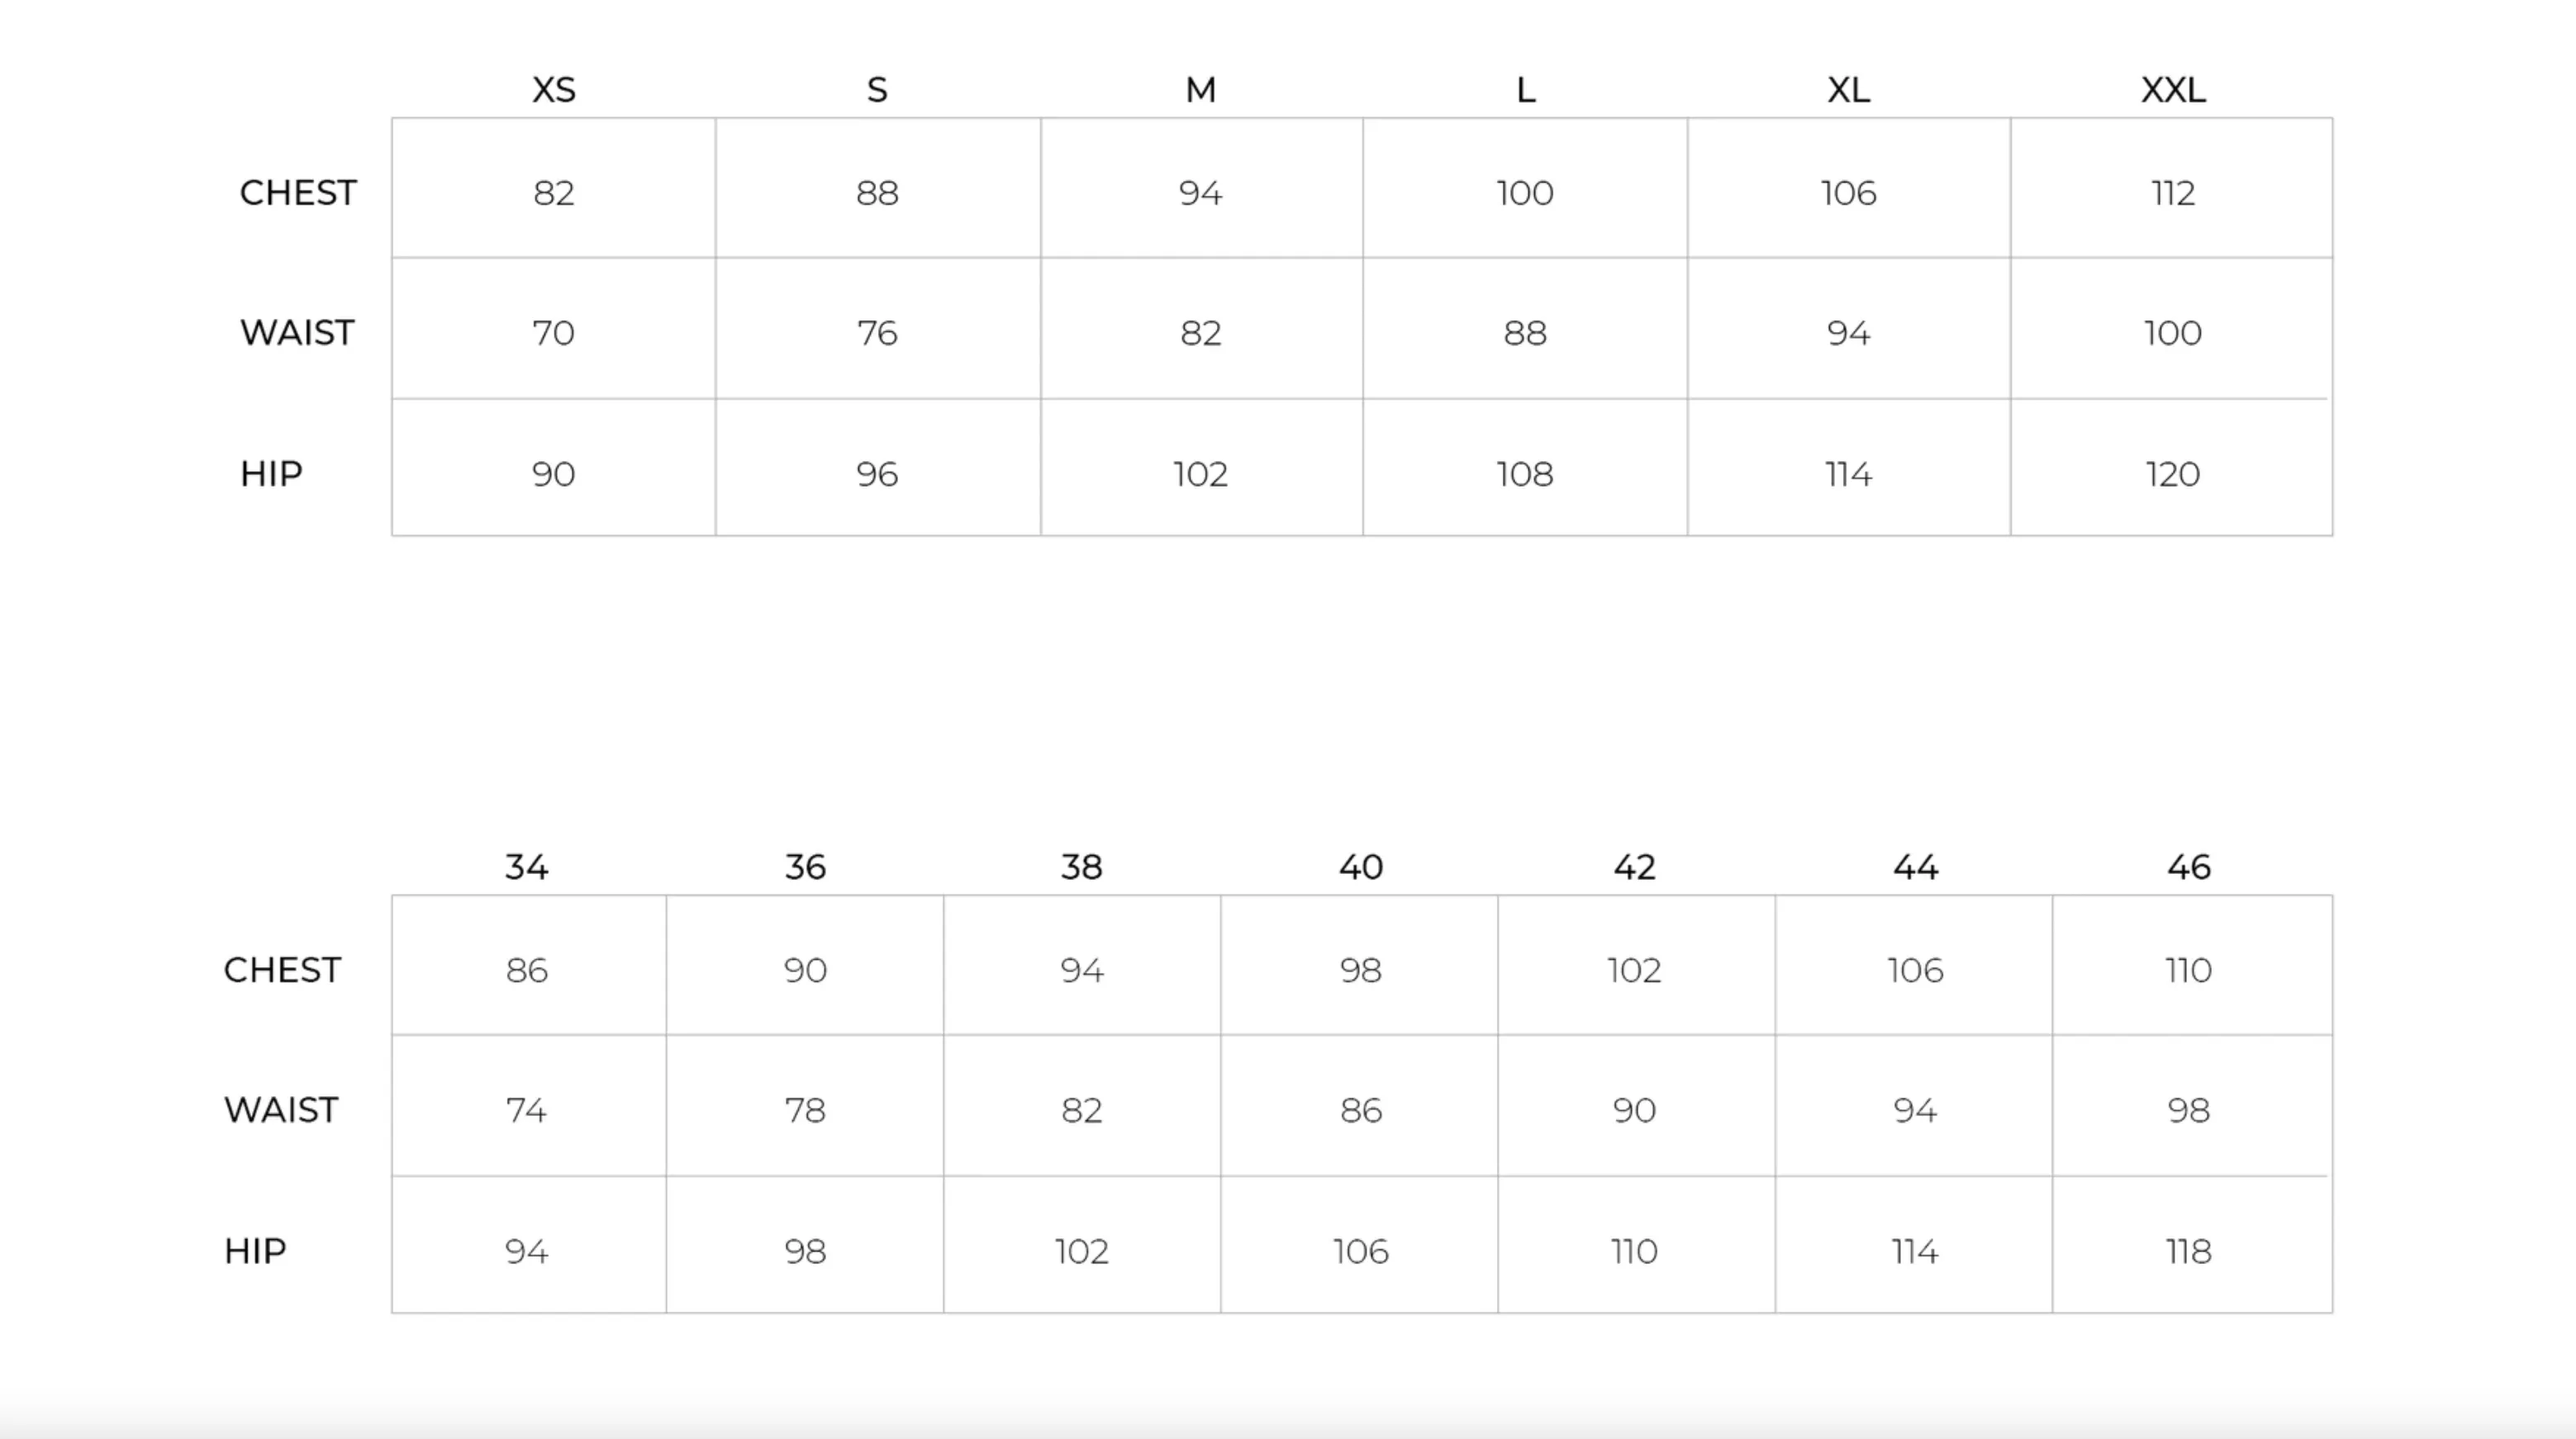Click hip value 118 under size 46
The width and height of the screenshot is (2576, 1439).
pos(2188,1251)
